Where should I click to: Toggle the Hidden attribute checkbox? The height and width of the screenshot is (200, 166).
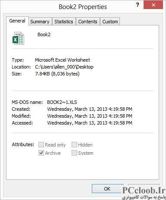pyautogui.click(x=74, y=145)
